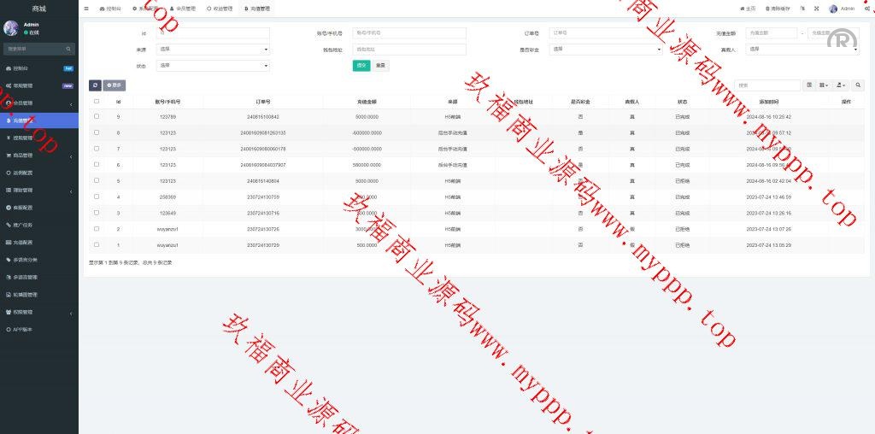875x434 pixels.
Task: Switch to the 收益管理 tab
Action: point(219,9)
